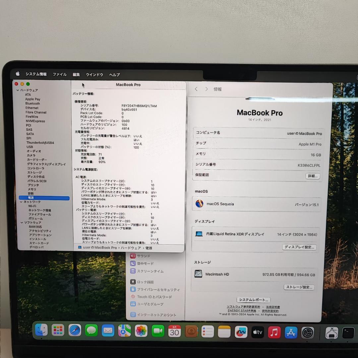Image resolution: width=358 pixels, height=358 pixels.
Task: Click the ロック画面 settings icon
Action: click(133, 281)
